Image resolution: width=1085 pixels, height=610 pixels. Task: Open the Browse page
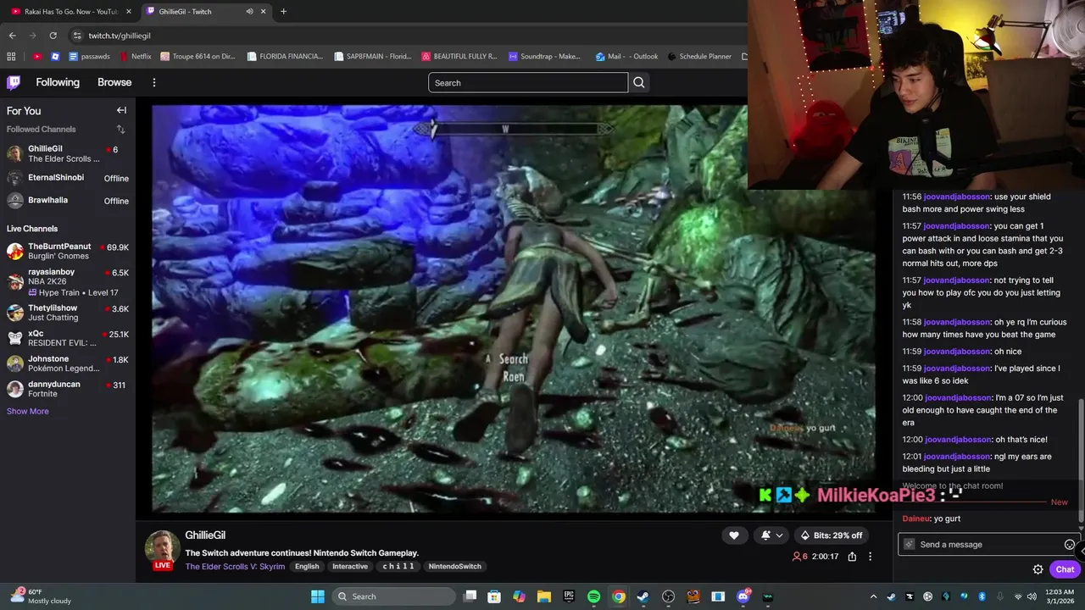pos(114,82)
